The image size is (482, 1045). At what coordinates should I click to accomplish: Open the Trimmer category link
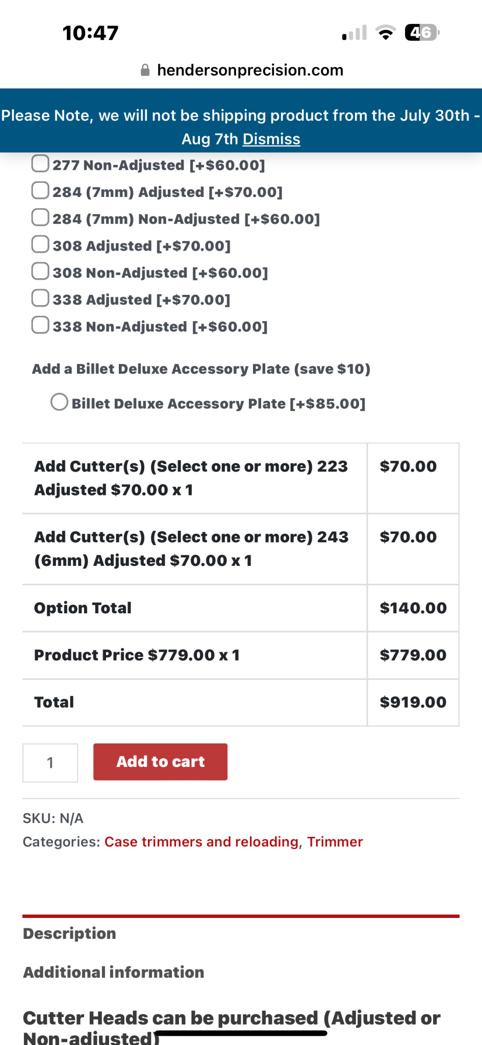(335, 841)
